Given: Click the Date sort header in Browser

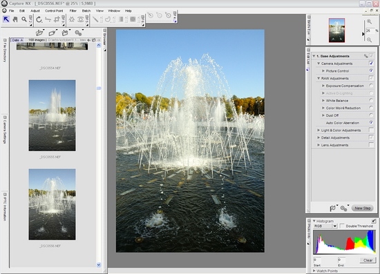Looking at the screenshot, I should click(17, 40).
